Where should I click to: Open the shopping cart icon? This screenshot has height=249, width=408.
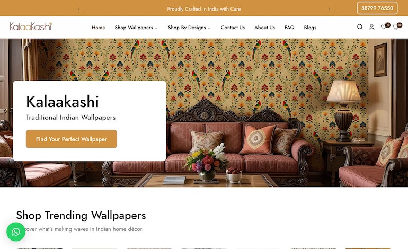click(397, 26)
